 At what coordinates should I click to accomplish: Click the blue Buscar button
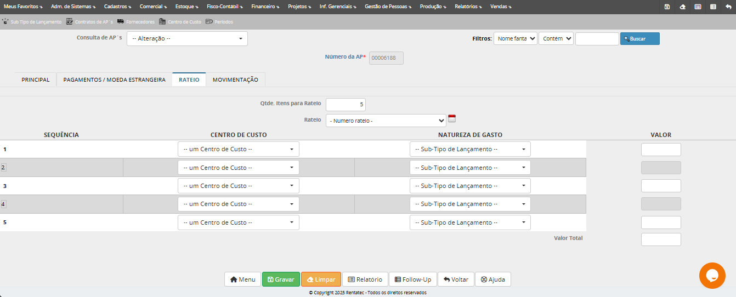click(639, 39)
